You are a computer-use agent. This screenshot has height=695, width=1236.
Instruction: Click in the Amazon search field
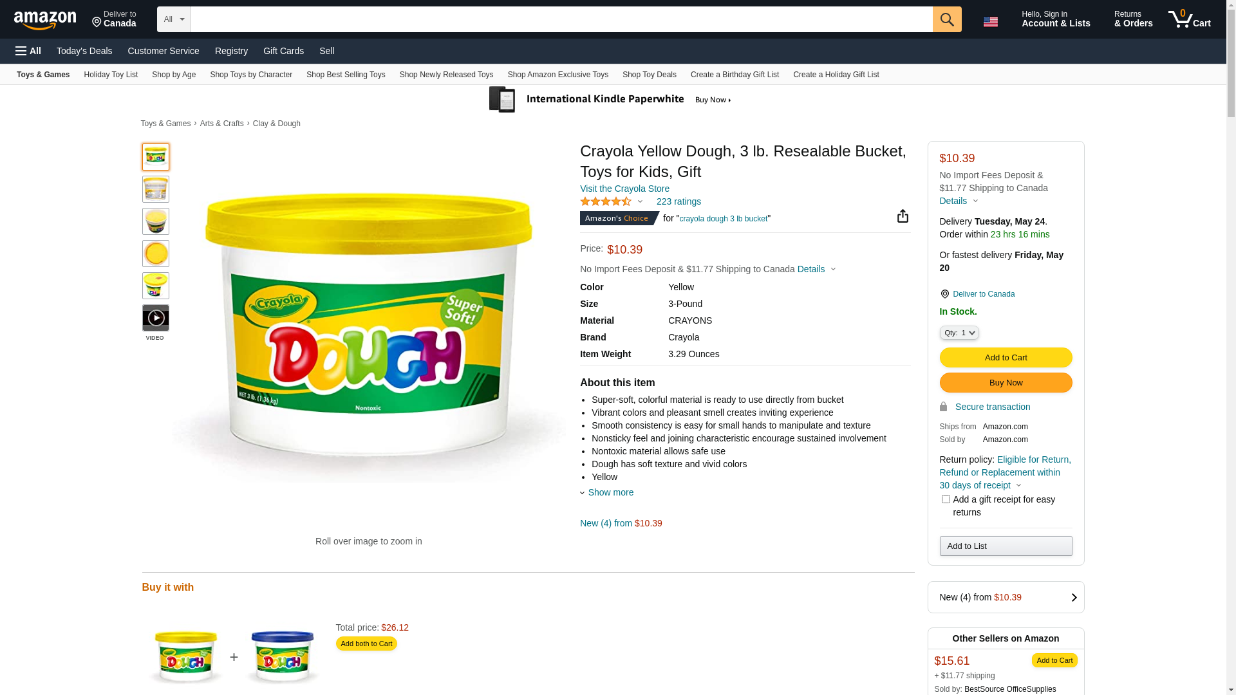pos(560,19)
